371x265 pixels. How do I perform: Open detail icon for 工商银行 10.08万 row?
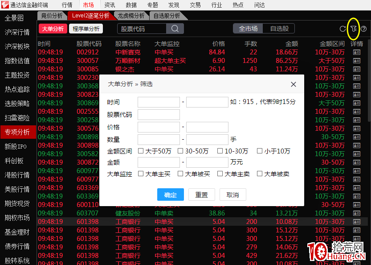(x=357, y=222)
